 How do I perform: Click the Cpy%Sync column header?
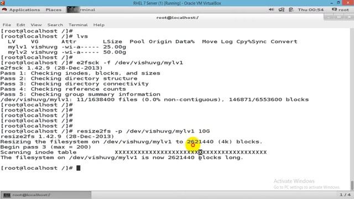252,42
